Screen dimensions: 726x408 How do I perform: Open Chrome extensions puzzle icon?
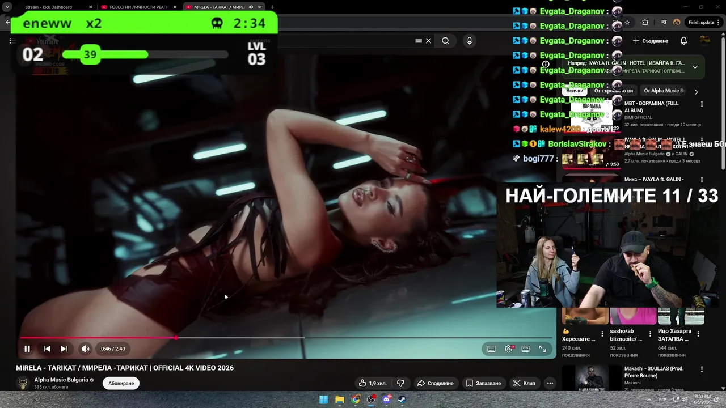645,23
